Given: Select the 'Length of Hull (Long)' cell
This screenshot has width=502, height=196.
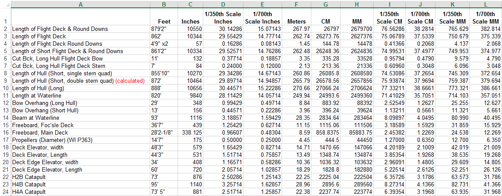Looking at the screenshot, I should pos(81,88).
